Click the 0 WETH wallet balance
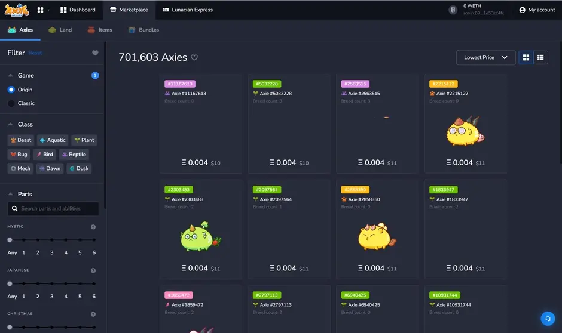This screenshot has height=333, width=562. click(472, 6)
